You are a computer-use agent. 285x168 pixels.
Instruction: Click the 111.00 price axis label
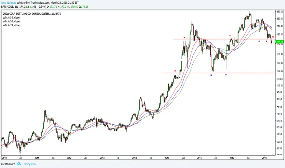coord(279,79)
